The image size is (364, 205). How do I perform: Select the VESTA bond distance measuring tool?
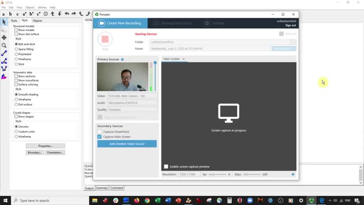4,53
